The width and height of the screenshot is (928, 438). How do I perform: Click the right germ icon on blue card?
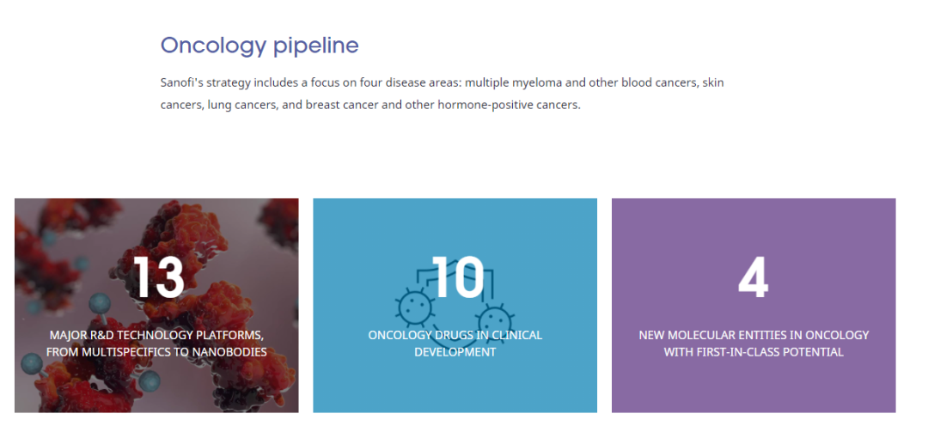pyautogui.click(x=495, y=323)
